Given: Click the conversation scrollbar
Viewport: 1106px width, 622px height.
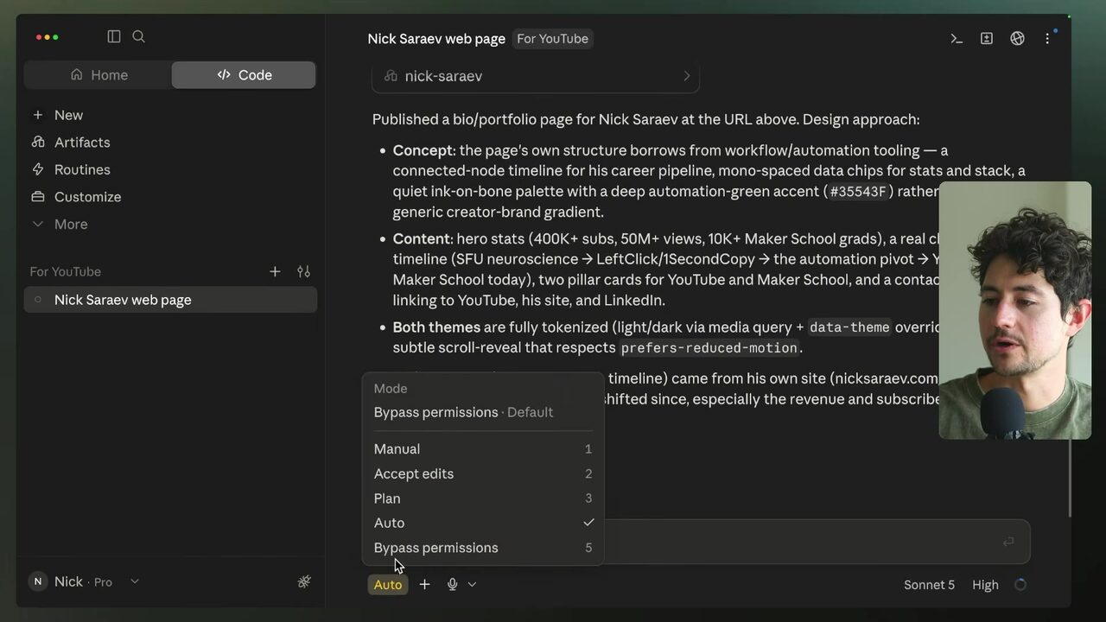Looking at the screenshot, I should click(1069, 478).
